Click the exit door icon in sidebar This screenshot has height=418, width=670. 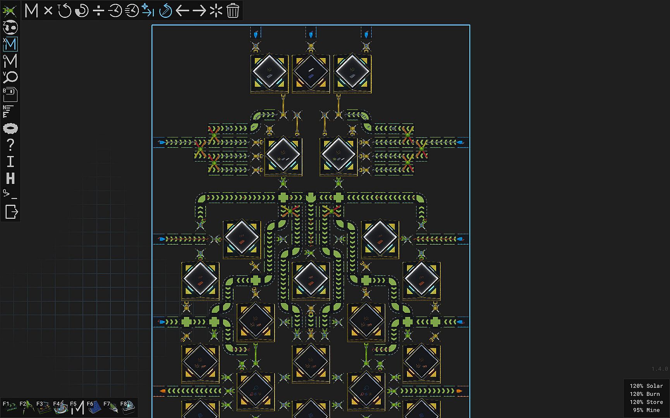pos(11,212)
